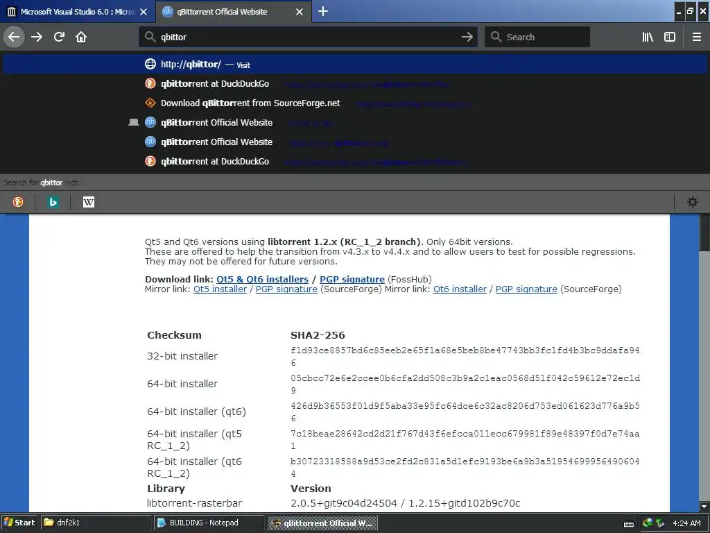Open the PGP signature link after Qt5 installer

point(286,289)
